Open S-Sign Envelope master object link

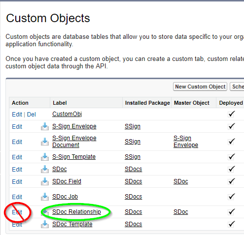coord(186,142)
